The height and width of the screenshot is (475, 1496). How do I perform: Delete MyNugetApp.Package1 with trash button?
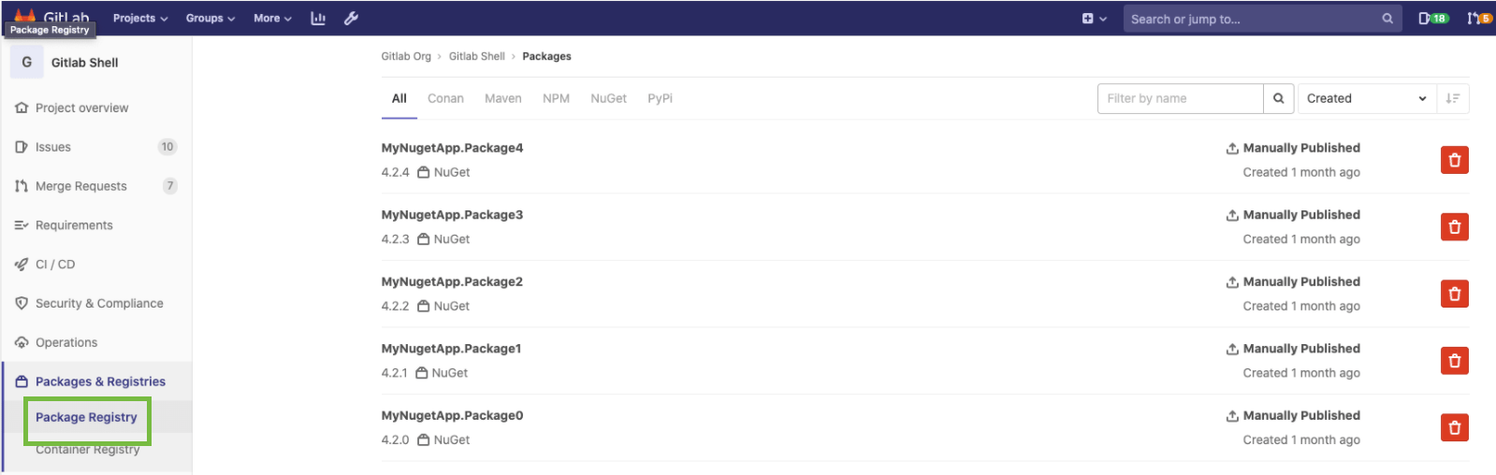tap(1454, 361)
